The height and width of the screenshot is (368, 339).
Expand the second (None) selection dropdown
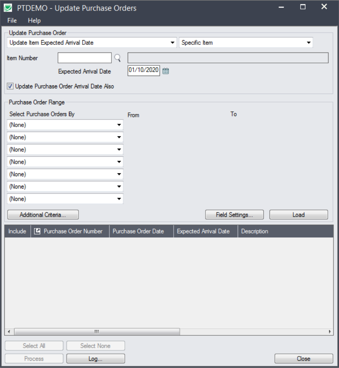click(x=65, y=137)
